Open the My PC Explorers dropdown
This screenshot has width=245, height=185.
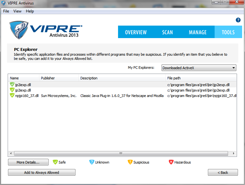tap(199, 68)
